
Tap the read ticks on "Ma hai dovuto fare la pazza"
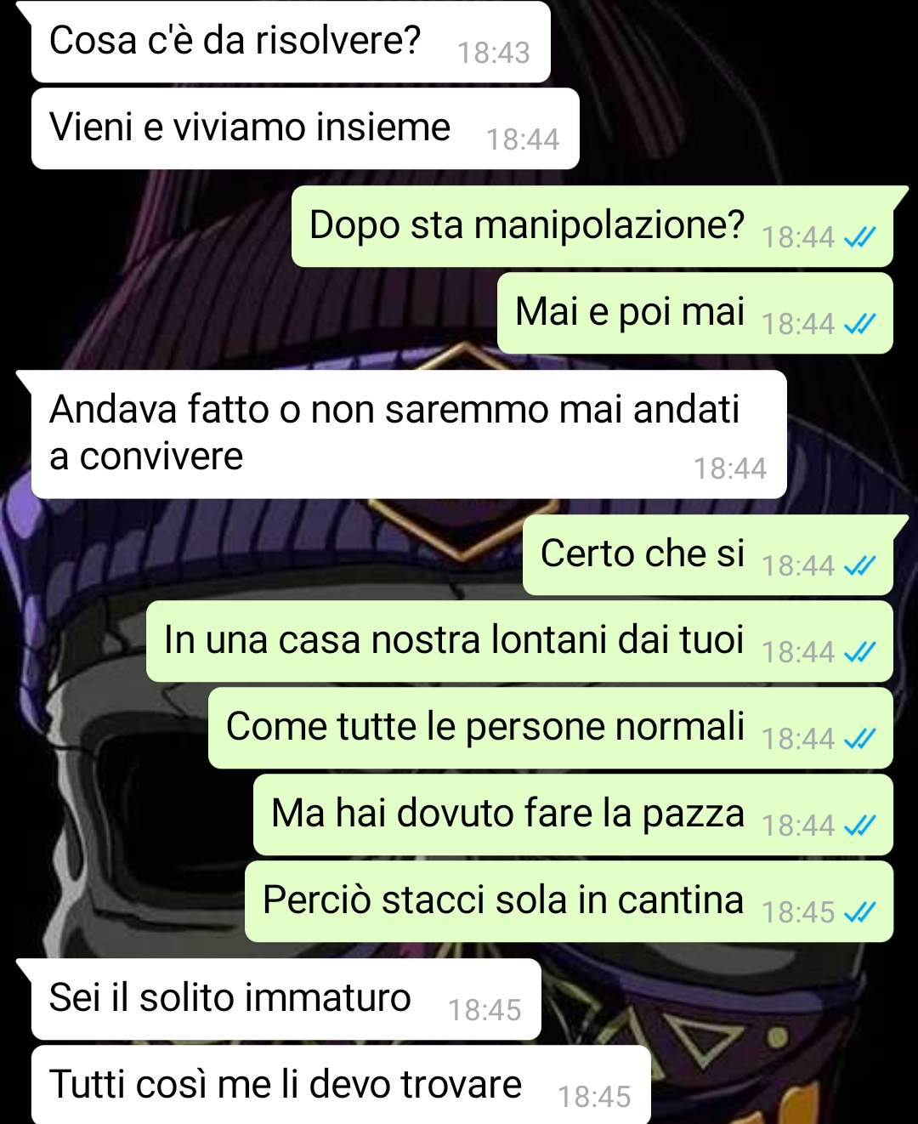(x=859, y=826)
